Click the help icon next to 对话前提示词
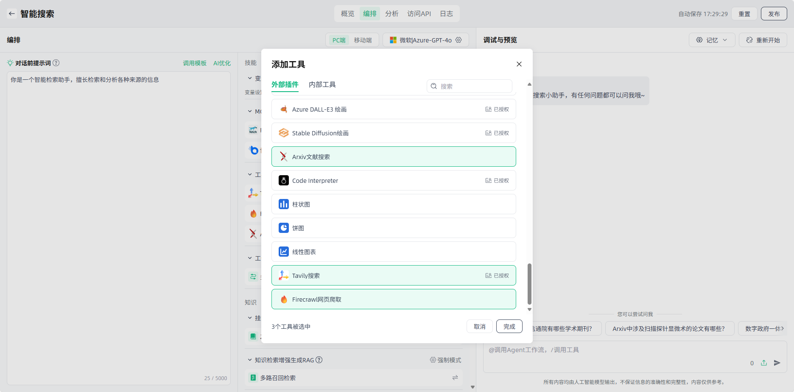Screen dimensions: 794x392 tap(56, 63)
